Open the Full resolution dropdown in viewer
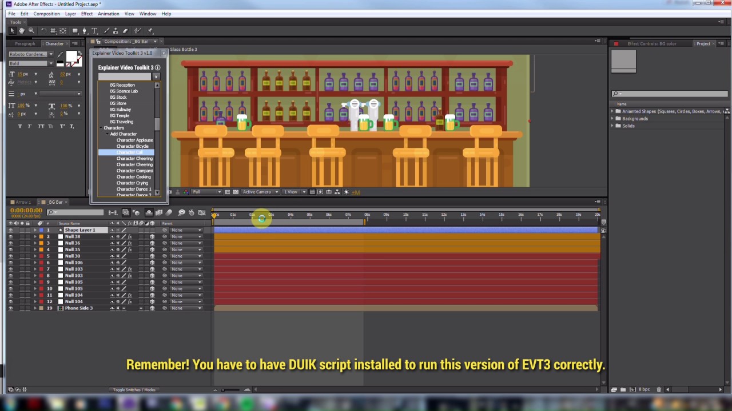Viewport: 732px width, 411px height. click(x=206, y=192)
